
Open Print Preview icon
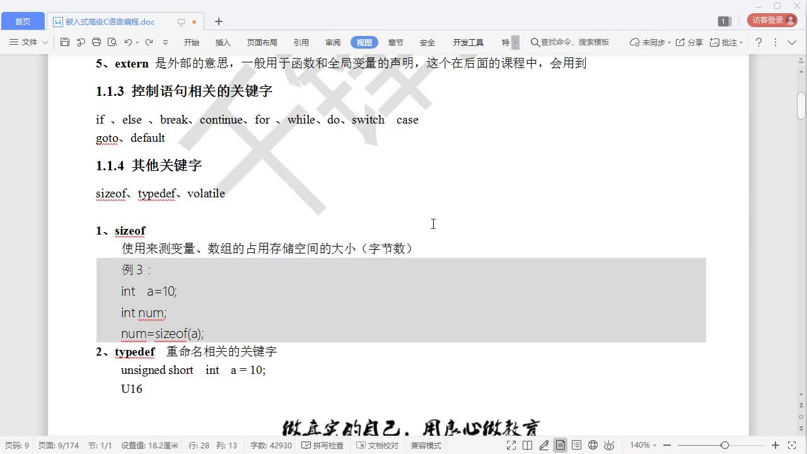click(112, 42)
